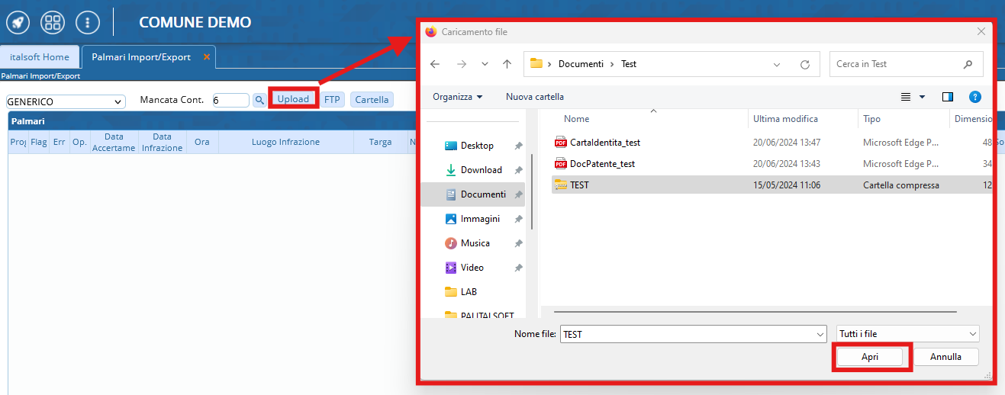1005x395 pixels.
Task: Click the magnifier search icon near Mancata Cont.
Action: pos(259,100)
